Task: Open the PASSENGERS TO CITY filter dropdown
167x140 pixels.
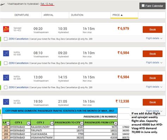Action: [x=82, y=123]
